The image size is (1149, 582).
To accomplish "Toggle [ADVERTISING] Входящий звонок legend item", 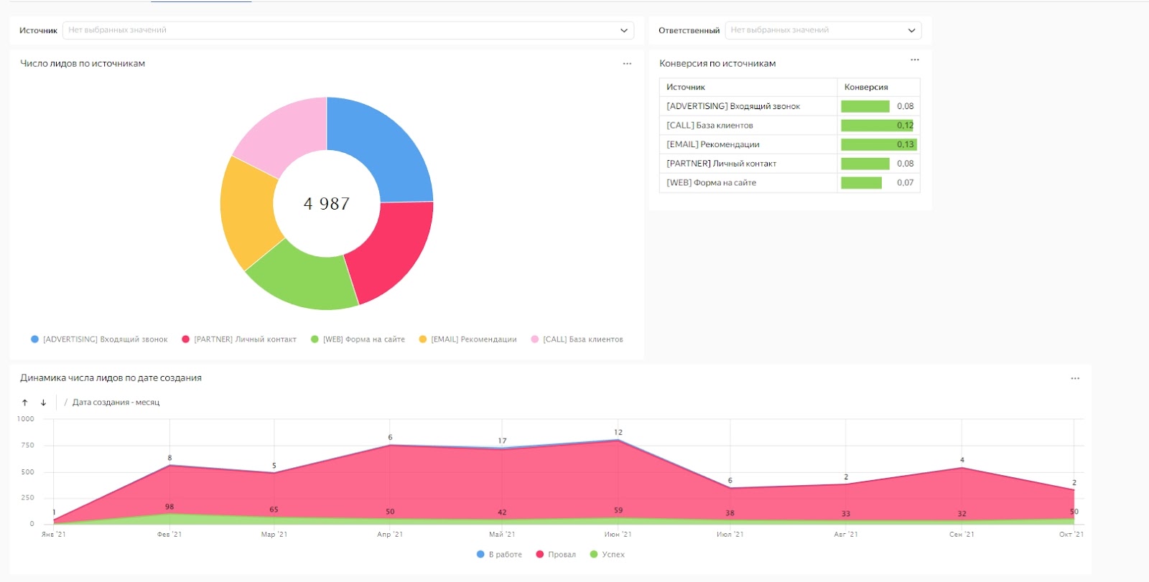I will (x=99, y=339).
